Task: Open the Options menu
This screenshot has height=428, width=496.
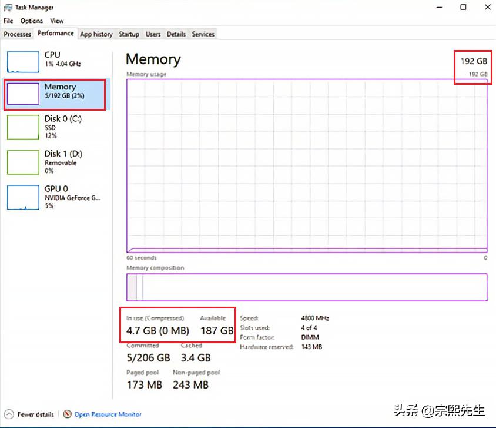Action: [32, 21]
